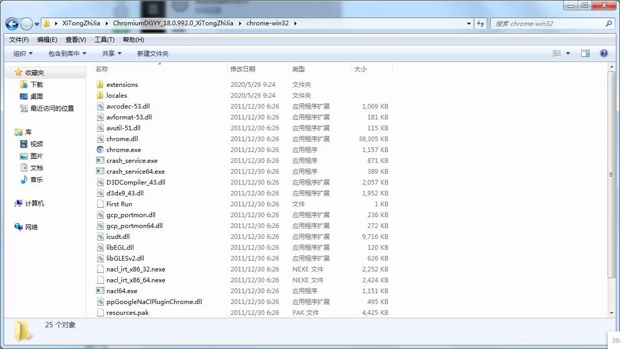Viewport: 620px width, 349px height.
Task: Click the help question mark icon
Action: (603, 53)
